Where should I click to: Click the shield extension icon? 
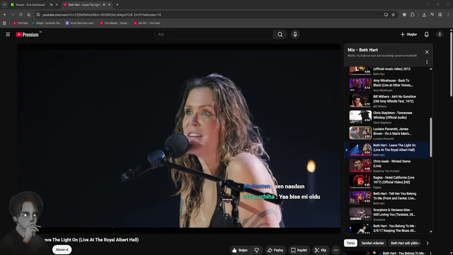coord(404,15)
